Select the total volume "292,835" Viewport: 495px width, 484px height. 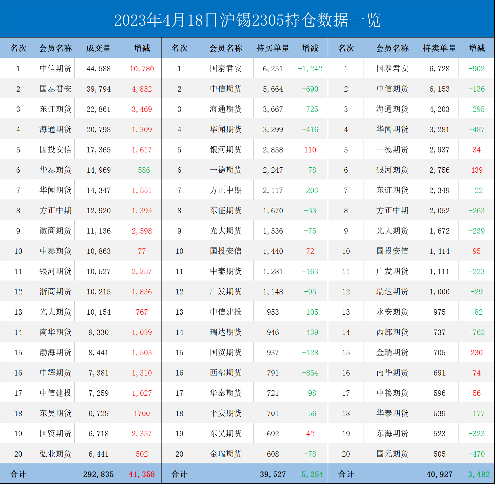point(99,474)
